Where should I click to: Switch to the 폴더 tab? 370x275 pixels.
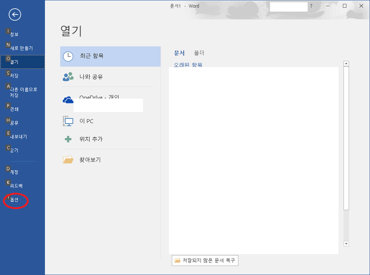pos(199,53)
